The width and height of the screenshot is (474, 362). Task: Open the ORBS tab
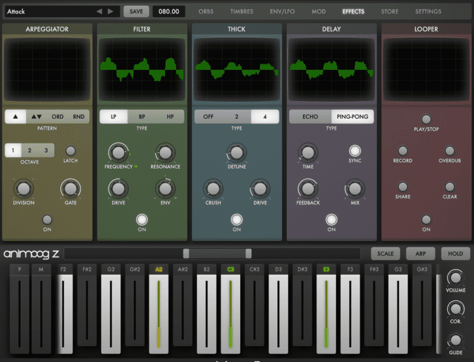pyautogui.click(x=206, y=12)
